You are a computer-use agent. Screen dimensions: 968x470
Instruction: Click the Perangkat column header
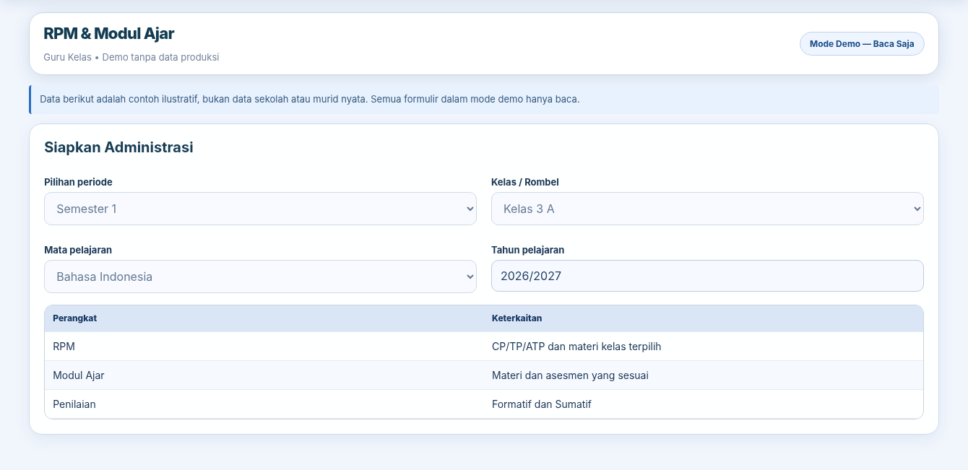264,318
